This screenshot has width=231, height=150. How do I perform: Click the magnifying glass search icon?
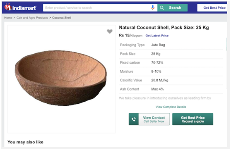click(x=162, y=8)
